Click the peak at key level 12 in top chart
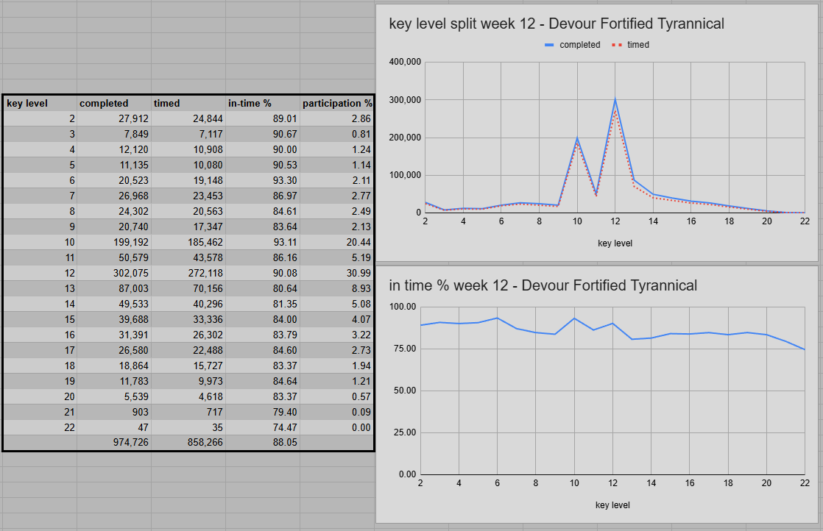This screenshot has width=823, height=531. coord(615,99)
